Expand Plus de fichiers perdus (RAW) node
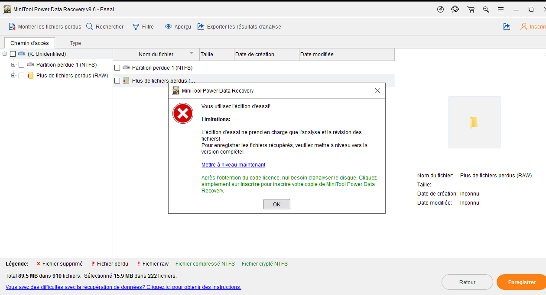Screen dimensions: 546x295 coord(13,76)
